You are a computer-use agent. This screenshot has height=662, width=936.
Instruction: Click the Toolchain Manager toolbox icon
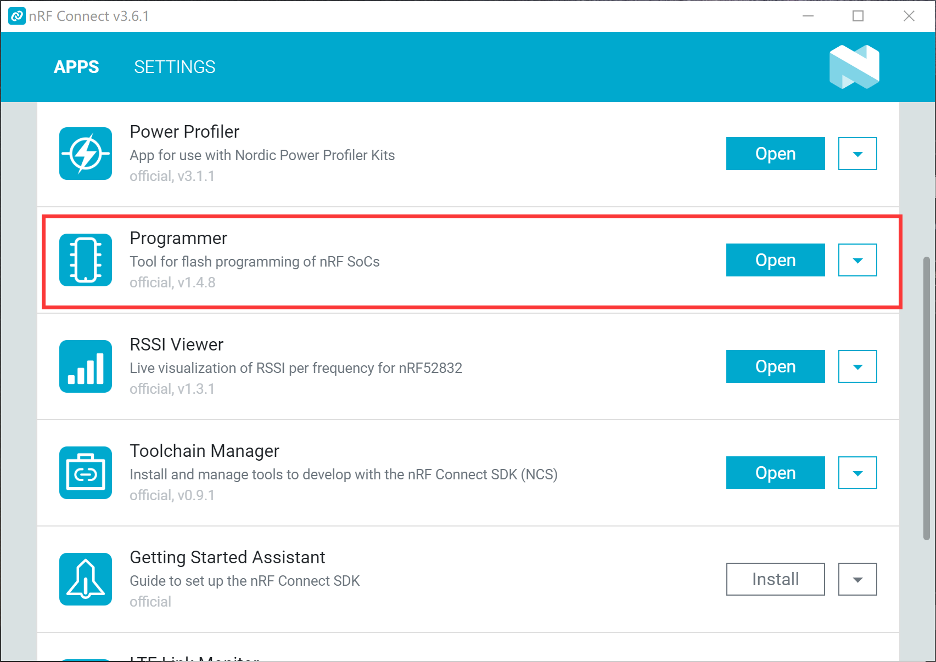pos(86,473)
